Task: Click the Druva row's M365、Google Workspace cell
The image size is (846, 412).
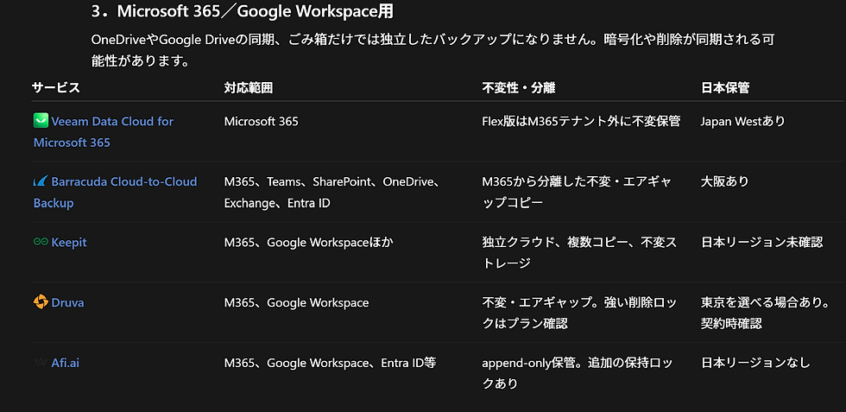Action: (296, 302)
